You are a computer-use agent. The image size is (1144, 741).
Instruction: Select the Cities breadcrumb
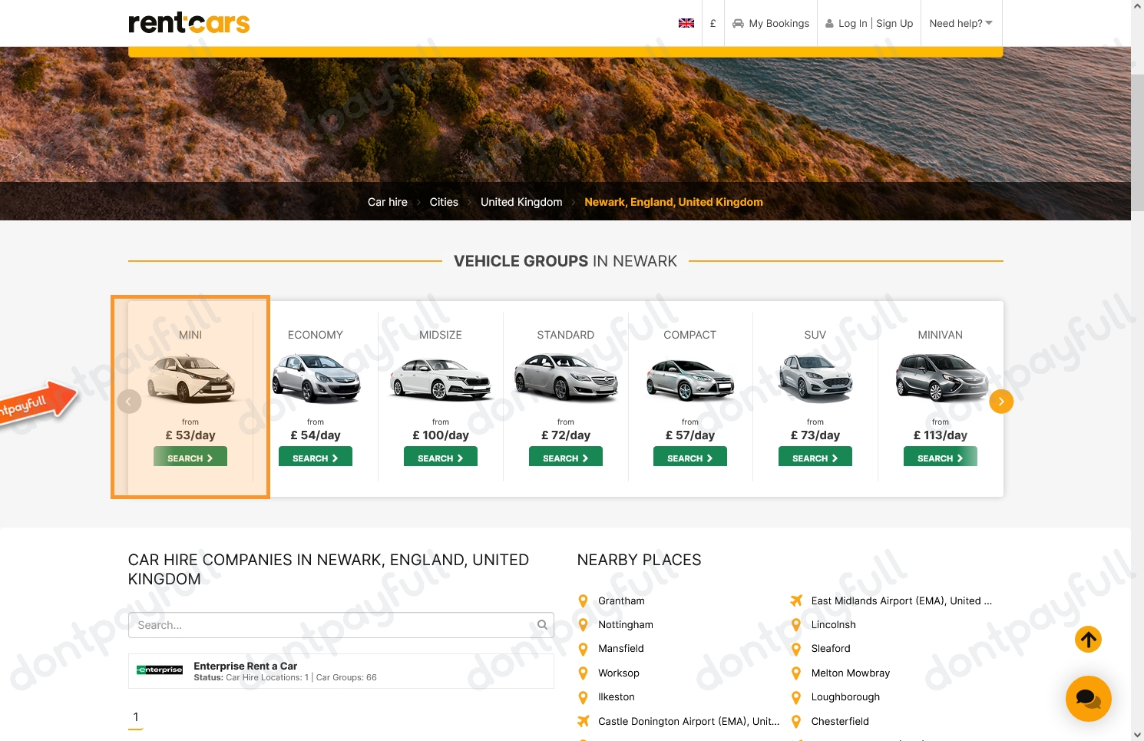[444, 201]
